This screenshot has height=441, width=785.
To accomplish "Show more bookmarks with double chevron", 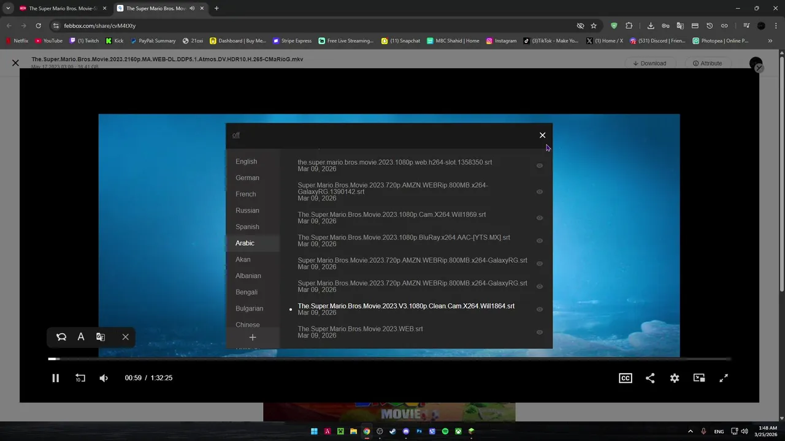I will click(770, 41).
